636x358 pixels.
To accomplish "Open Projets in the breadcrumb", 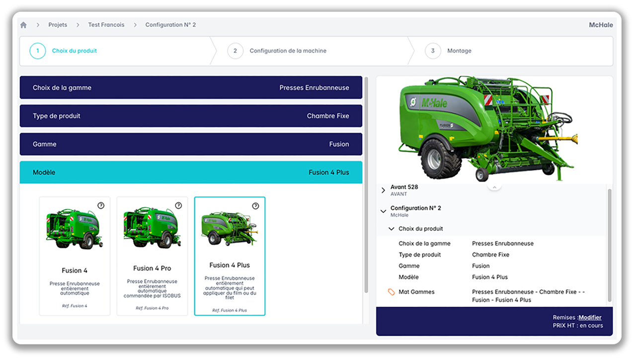I will (58, 25).
